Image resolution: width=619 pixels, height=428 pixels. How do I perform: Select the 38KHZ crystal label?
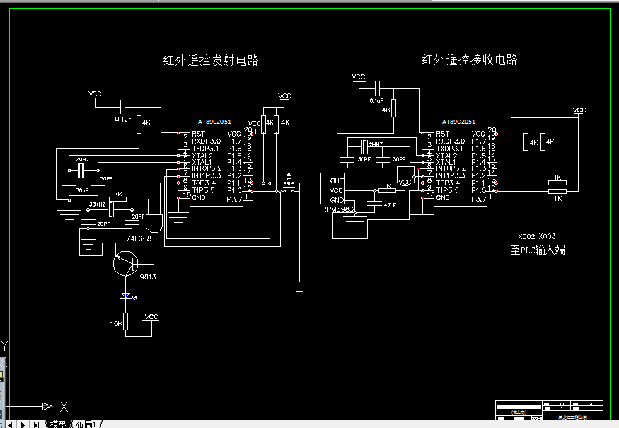point(97,204)
